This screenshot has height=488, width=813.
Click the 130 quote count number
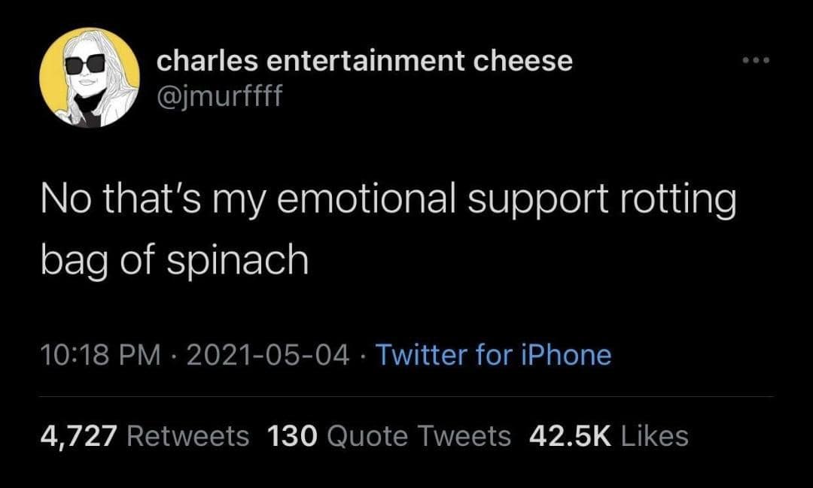click(294, 436)
